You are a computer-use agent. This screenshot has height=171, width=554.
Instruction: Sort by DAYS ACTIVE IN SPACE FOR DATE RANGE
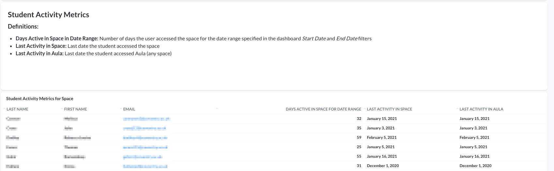click(x=323, y=109)
